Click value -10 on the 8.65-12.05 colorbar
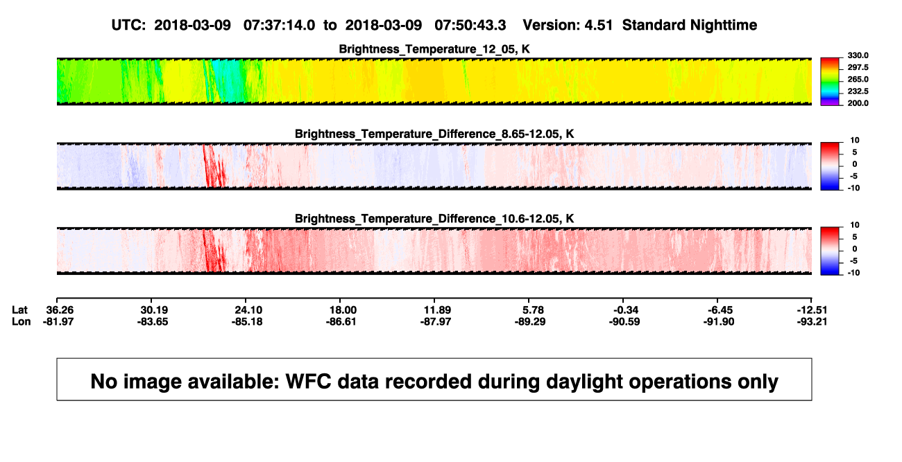 click(853, 188)
